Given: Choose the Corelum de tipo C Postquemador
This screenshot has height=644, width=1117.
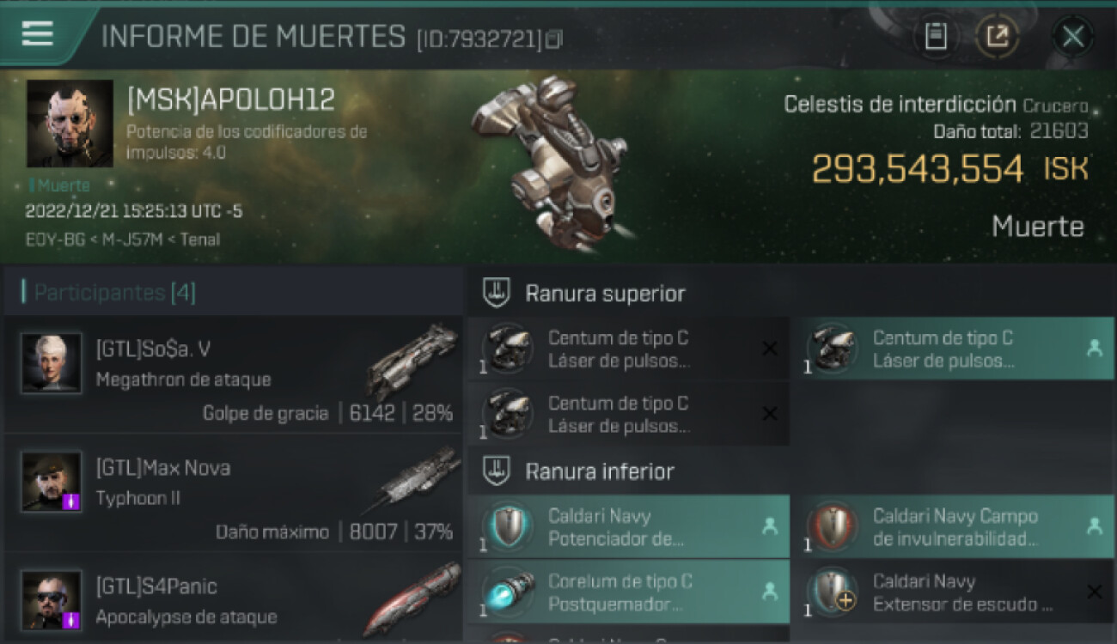Looking at the screenshot, I should pyautogui.click(x=628, y=592).
